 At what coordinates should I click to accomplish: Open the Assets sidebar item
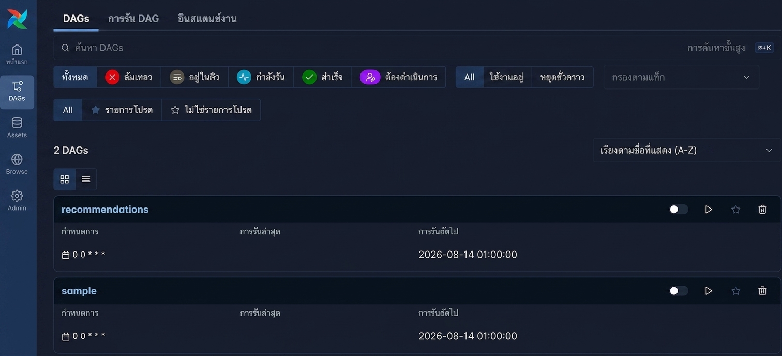tap(17, 128)
